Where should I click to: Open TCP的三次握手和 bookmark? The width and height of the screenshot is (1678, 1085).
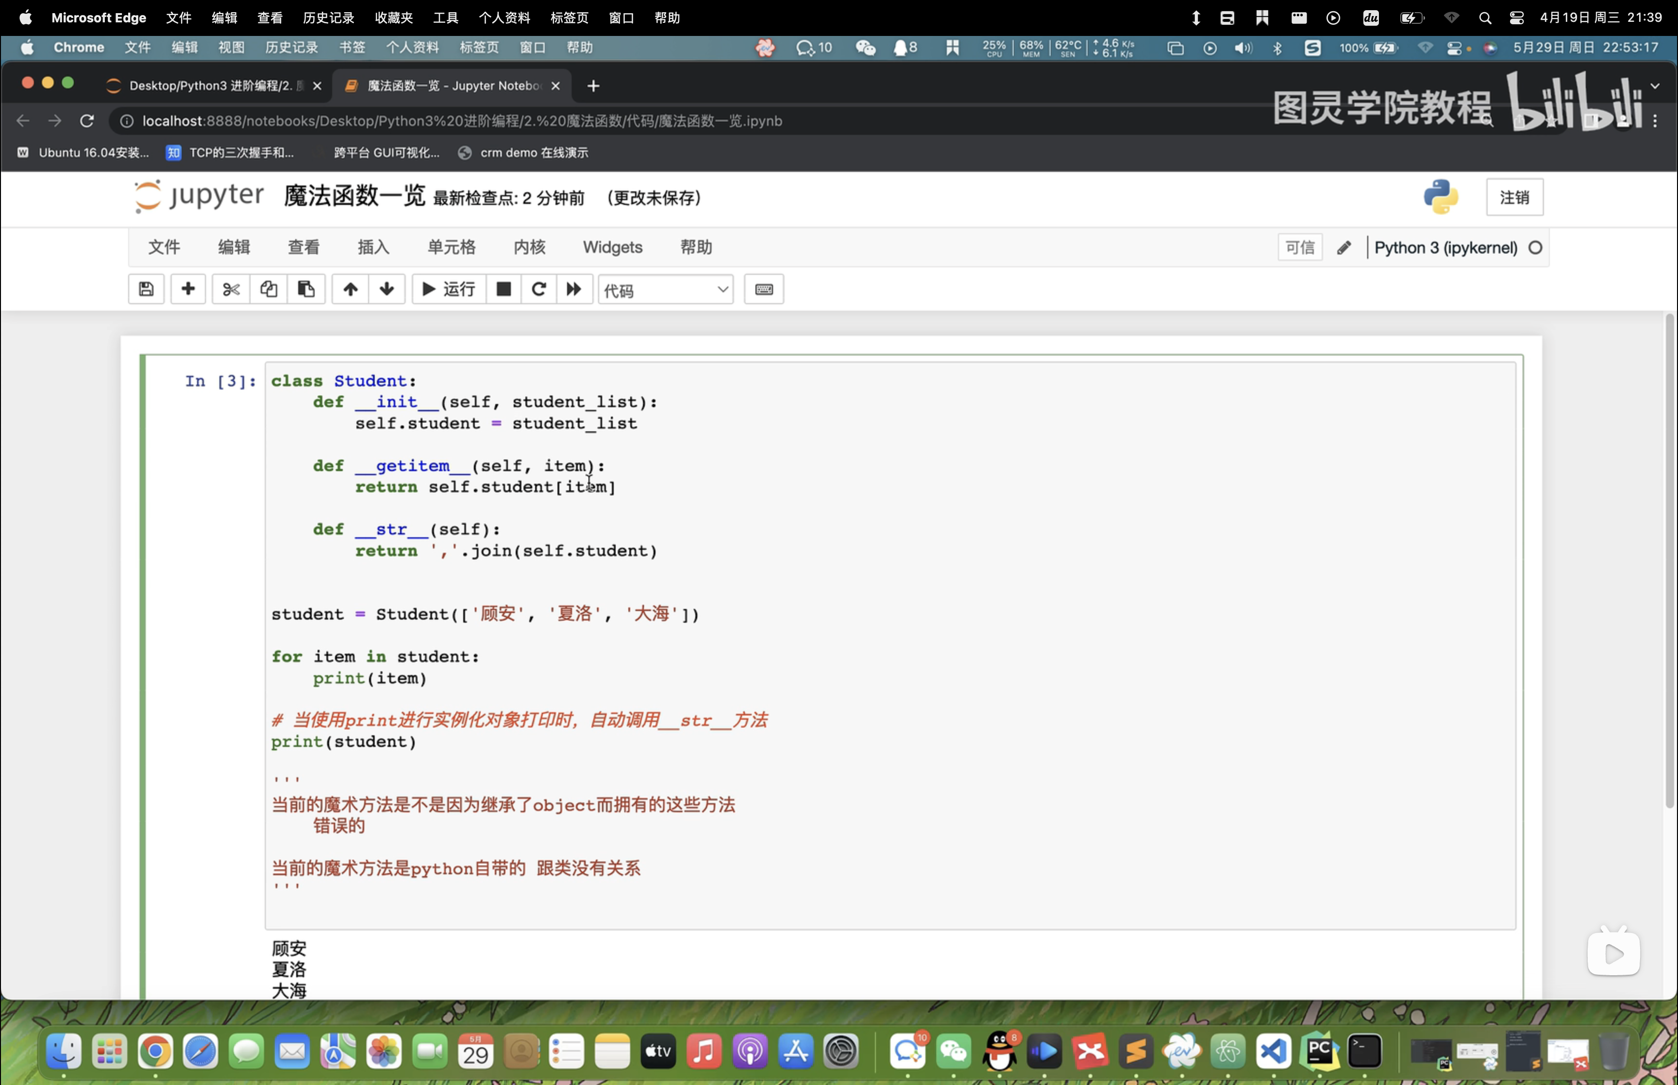coord(230,152)
